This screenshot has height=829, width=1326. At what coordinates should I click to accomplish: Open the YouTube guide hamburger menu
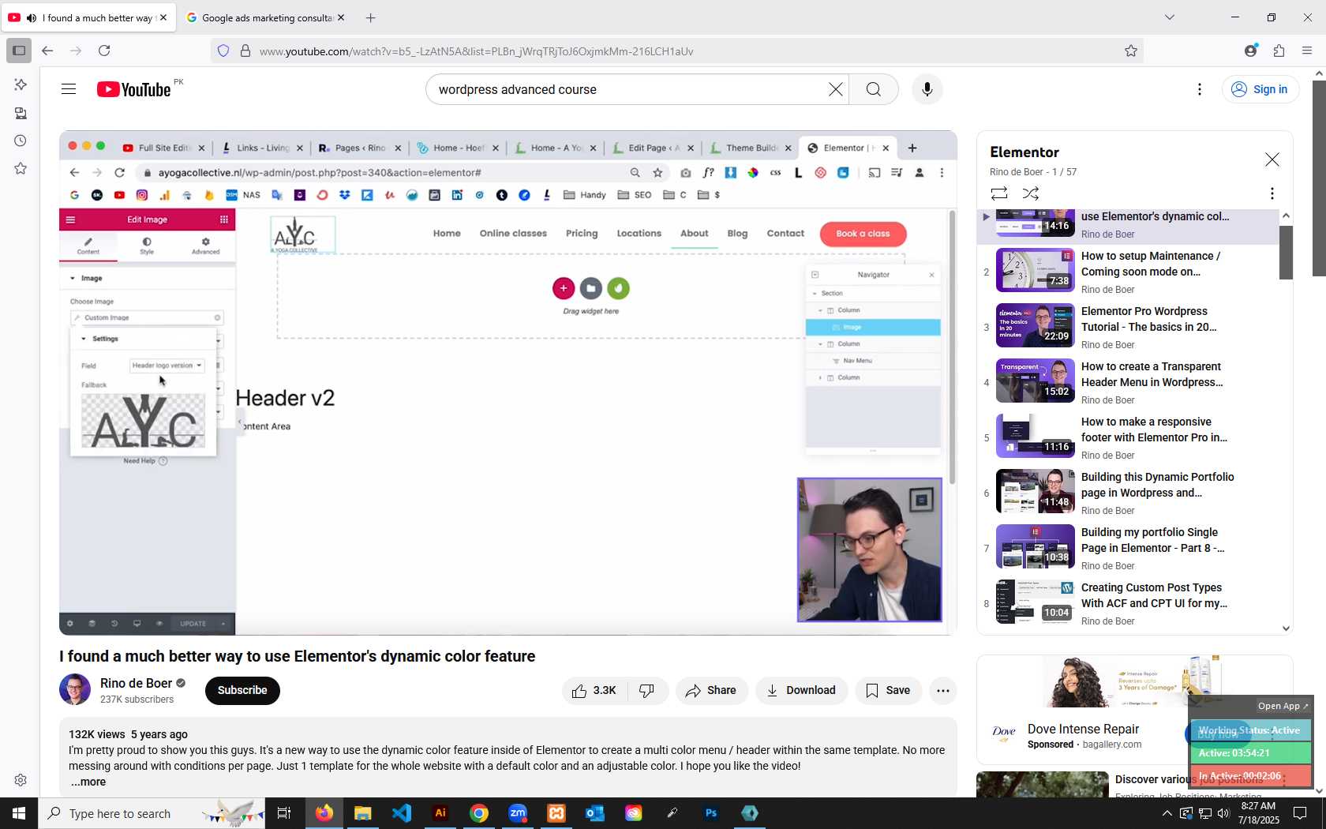tap(69, 89)
